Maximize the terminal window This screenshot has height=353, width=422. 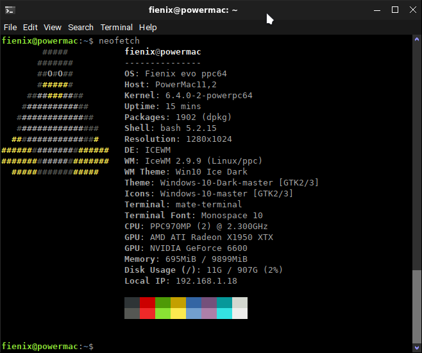point(395,10)
